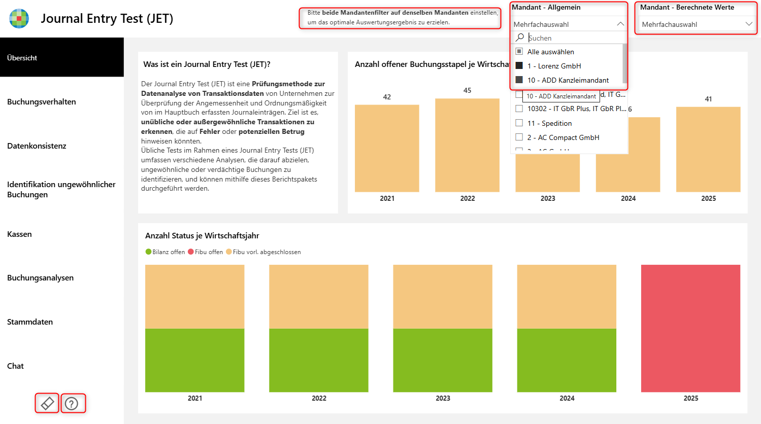761x424 pixels.
Task: Check the 11 - Spedition option
Action: [519, 123]
